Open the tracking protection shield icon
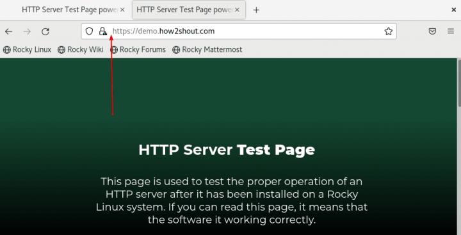This screenshot has height=235, width=461. pos(89,31)
